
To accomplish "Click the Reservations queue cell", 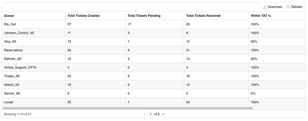I will click(13, 50).
